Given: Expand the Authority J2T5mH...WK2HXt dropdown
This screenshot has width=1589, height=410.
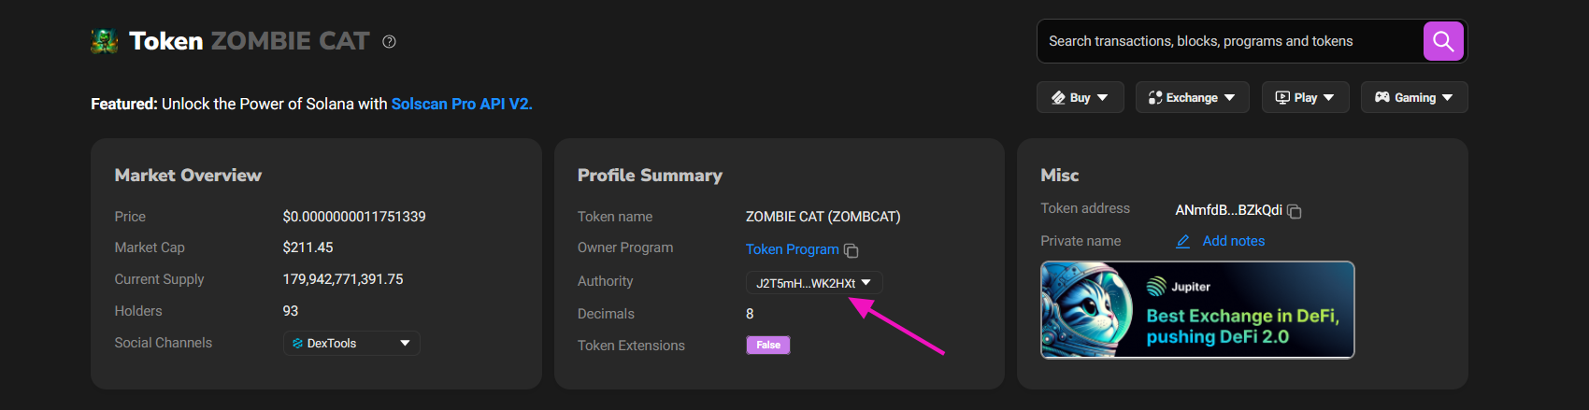Looking at the screenshot, I should (x=814, y=282).
